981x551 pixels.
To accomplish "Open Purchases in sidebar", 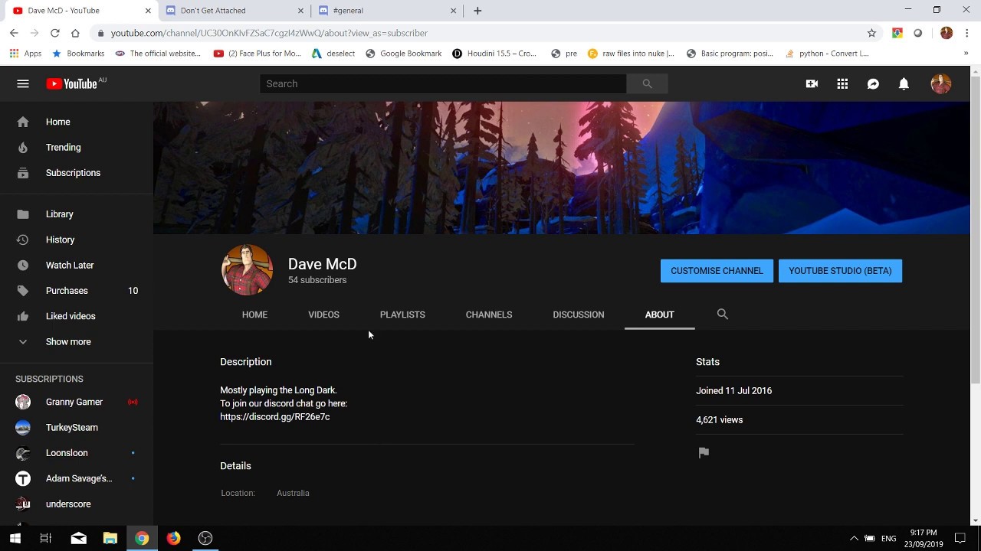I will (x=77, y=291).
